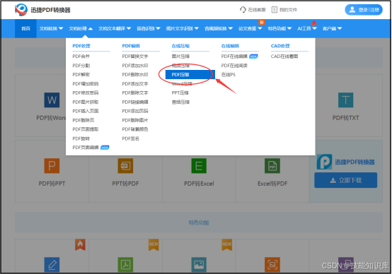Click the PDF转Excel card label
392x274 pixels.
click(x=199, y=184)
